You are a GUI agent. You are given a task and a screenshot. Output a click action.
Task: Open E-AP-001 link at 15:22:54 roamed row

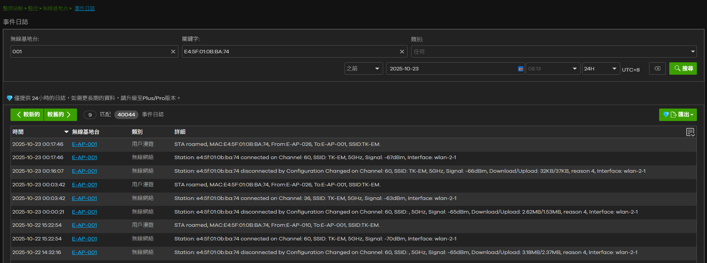tap(84, 225)
